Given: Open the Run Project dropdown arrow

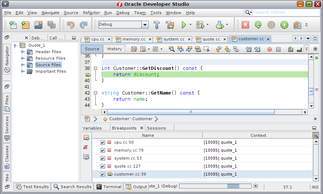Looking at the screenshot, I should [x=190, y=25].
